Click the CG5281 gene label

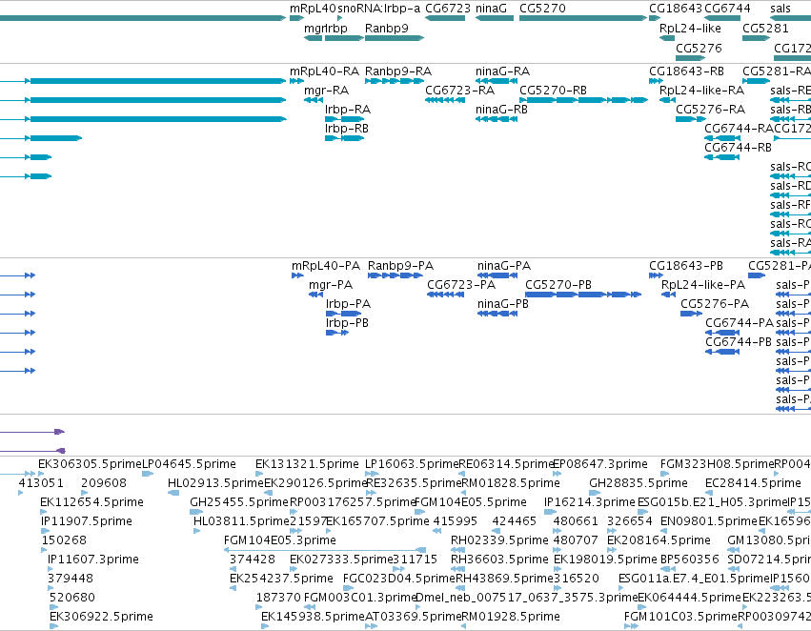click(765, 29)
